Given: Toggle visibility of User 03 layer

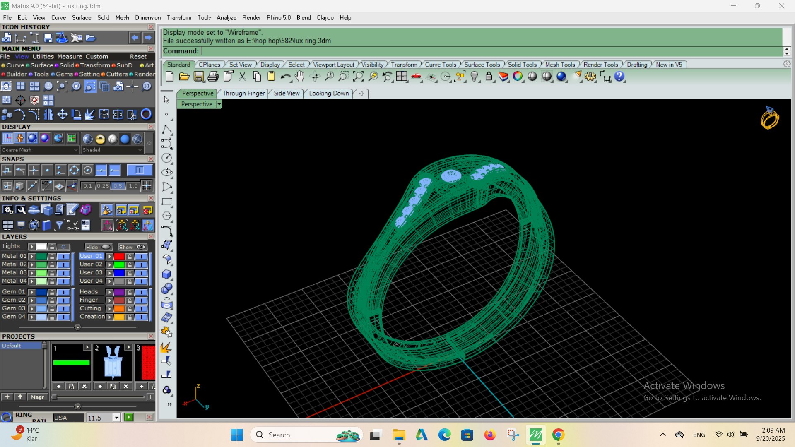Looking at the screenshot, I should coord(141,273).
